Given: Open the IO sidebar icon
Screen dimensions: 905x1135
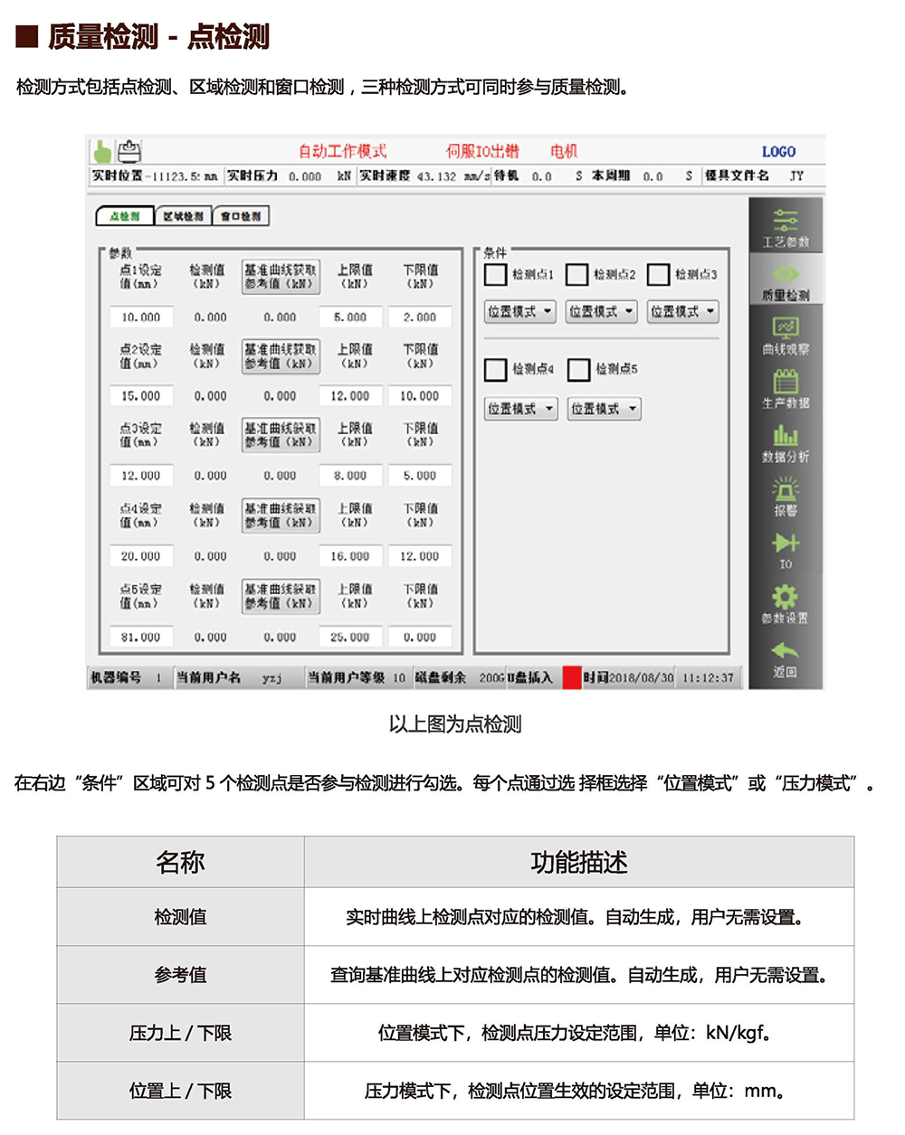Looking at the screenshot, I should click(x=785, y=544).
